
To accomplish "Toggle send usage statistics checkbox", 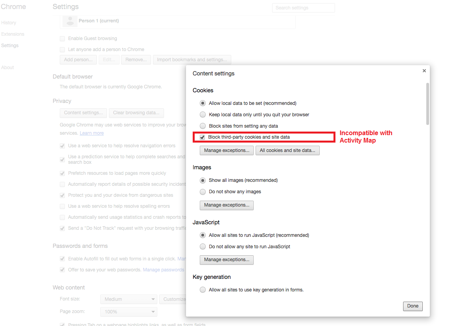I will 63,217.
